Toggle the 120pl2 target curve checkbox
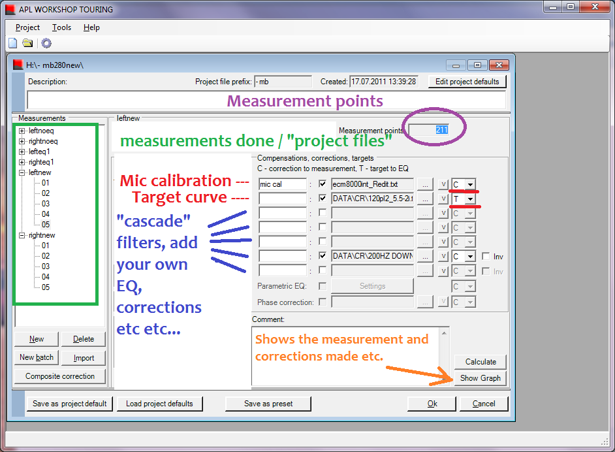 [x=323, y=198]
